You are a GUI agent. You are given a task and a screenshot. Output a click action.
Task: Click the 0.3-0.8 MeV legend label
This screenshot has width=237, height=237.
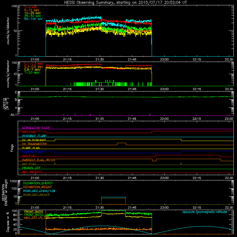click(x=34, y=67)
